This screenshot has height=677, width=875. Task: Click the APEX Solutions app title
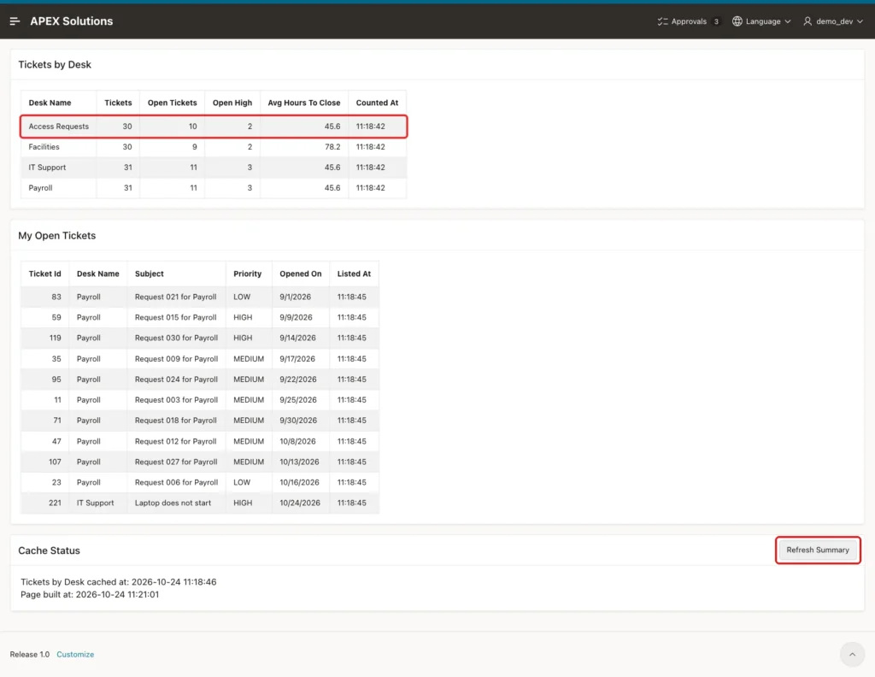(72, 21)
